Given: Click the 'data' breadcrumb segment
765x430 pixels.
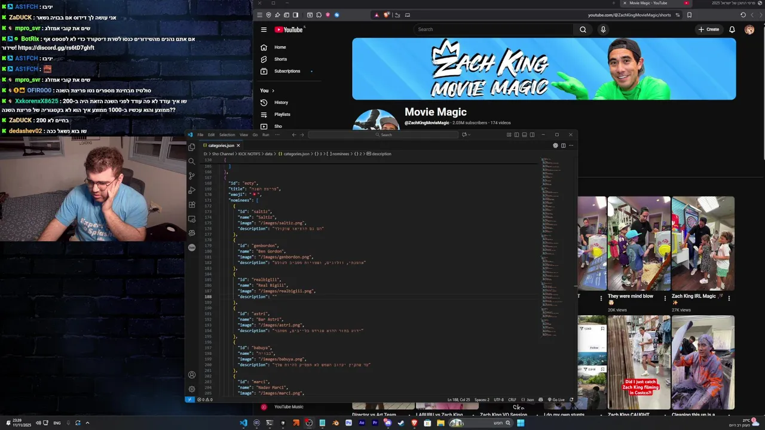Looking at the screenshot, I should (269, 154).
